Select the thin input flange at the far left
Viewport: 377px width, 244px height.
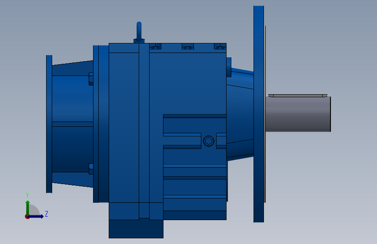49,124
